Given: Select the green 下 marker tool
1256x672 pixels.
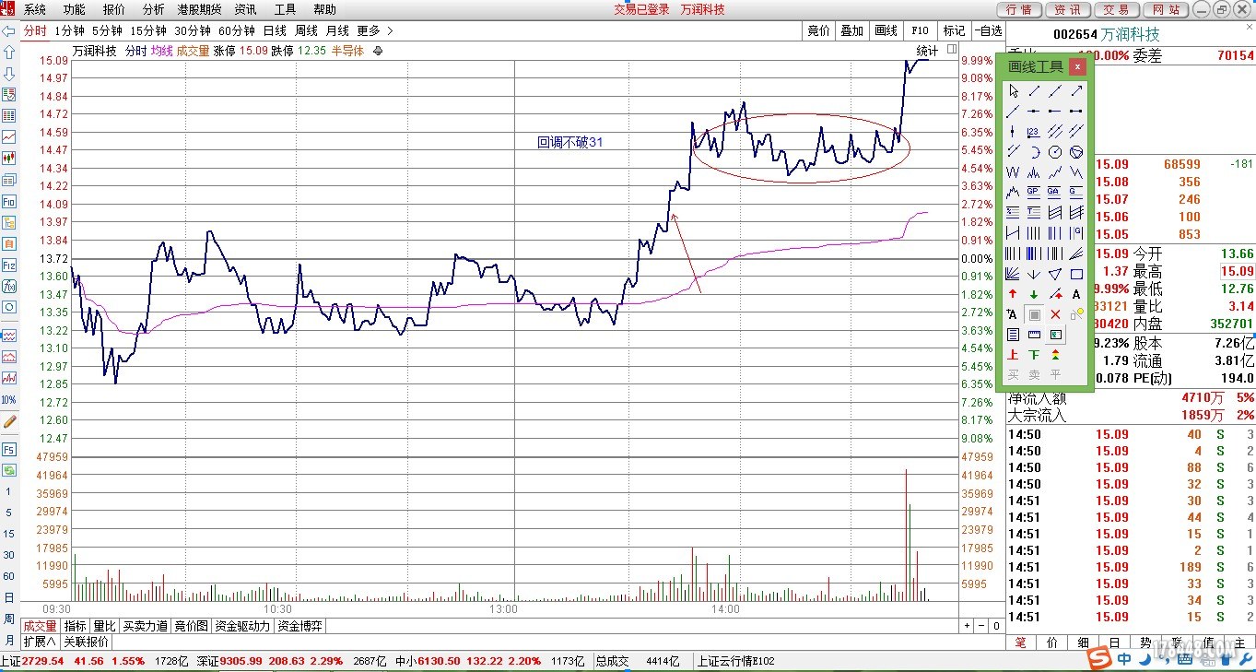Looking at the screenshot, I should pyautogui.click(x=1034, y=355).
